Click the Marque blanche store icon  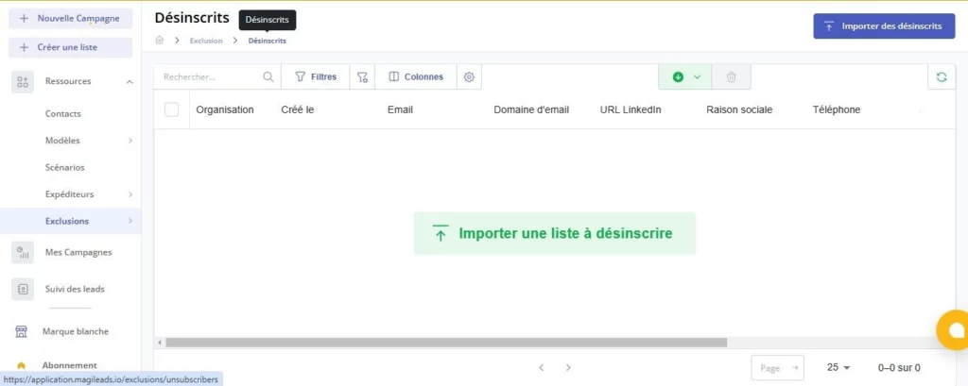click(21, 331)
